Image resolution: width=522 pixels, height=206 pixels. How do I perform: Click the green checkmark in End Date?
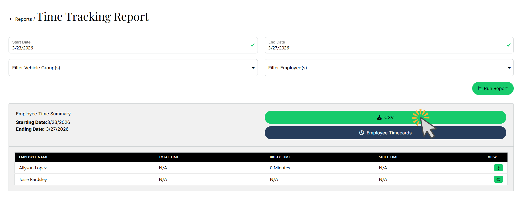coord(509,45)
